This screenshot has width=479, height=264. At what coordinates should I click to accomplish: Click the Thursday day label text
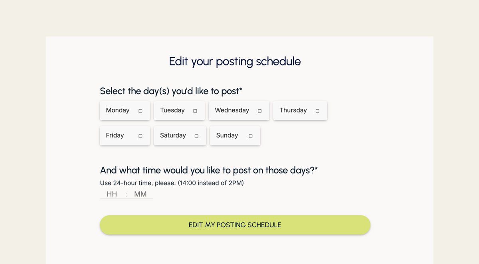(293, 110)
